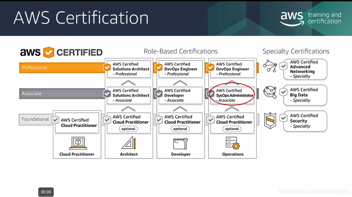Click the Developer wrench terminal icon
The width and height of the screenshot is (352, 197).
(180, 144)
